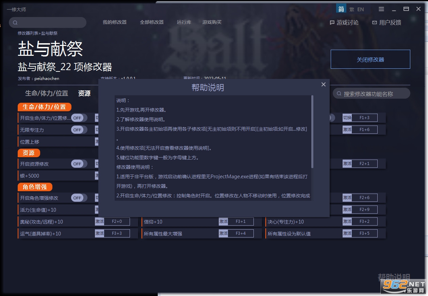Toggle 开启资源修改 switch
428x296 pixels.
tap(79, 164)
